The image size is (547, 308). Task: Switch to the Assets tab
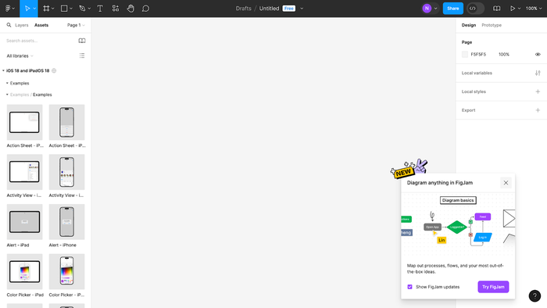[x=41, y=25]
